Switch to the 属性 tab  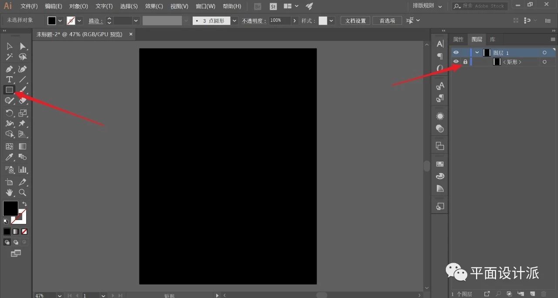(458, 39)
